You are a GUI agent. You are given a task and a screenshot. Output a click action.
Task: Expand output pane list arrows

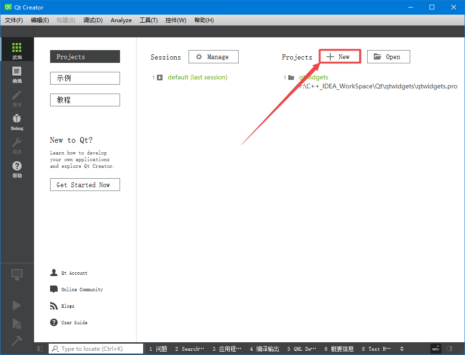tap(402, 349)
